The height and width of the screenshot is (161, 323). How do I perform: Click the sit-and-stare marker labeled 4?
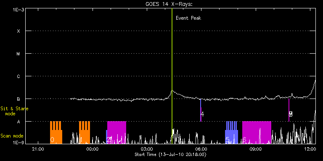pos(201,110)
